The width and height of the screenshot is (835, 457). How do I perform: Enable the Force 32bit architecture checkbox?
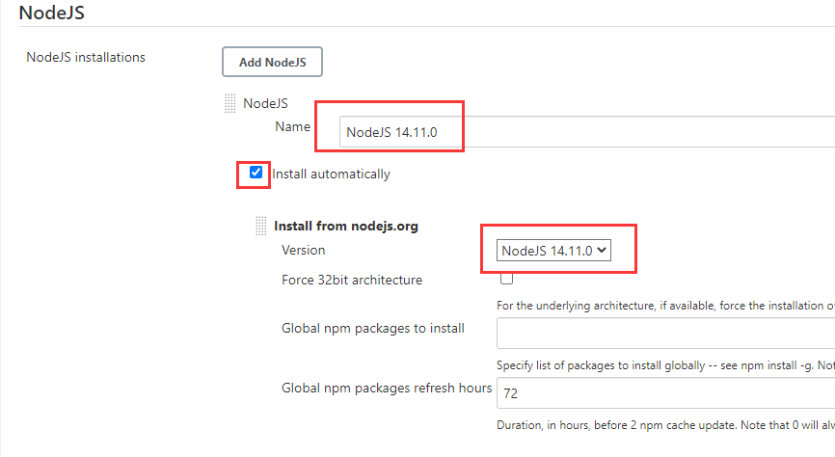tap(506, 278)
